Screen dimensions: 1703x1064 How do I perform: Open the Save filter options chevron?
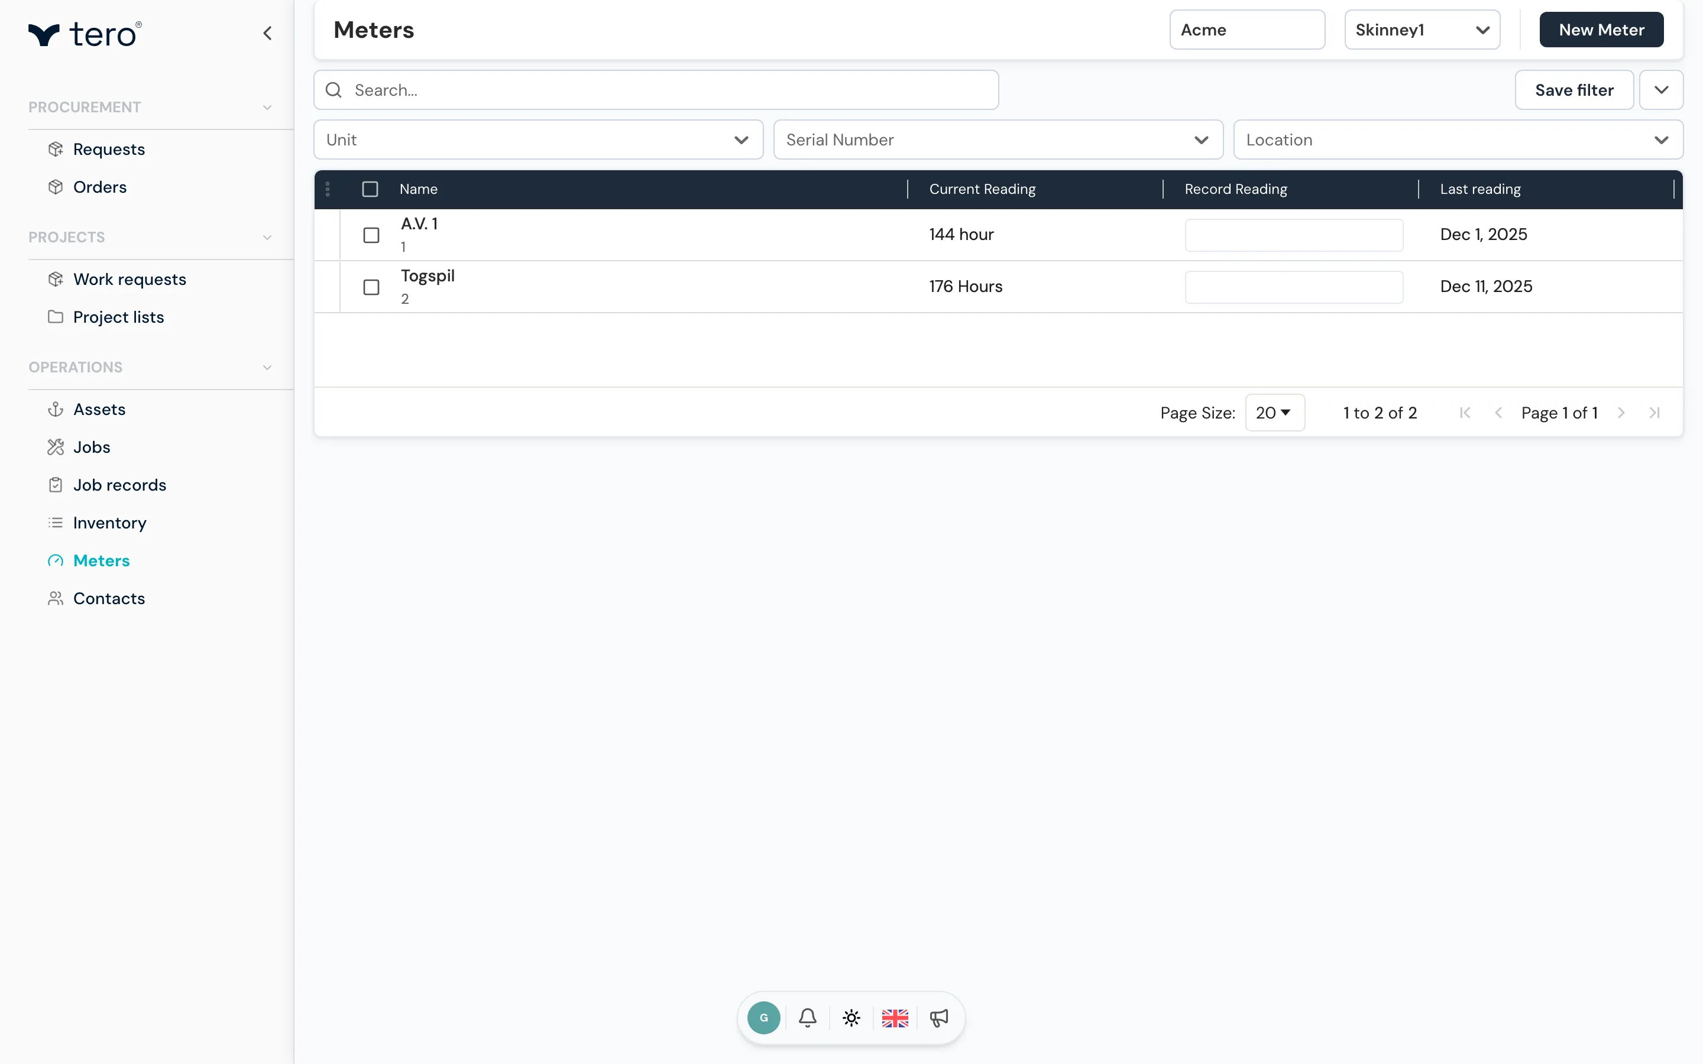(1661, 90)
